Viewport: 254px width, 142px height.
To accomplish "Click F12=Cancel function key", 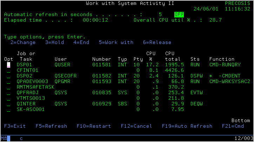I will click(x=136, y=126).
